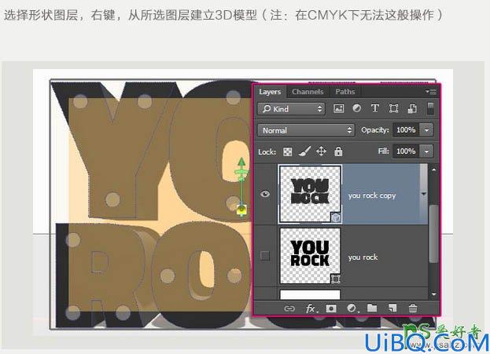Screen dimensions: 490x354
Task: Select the you rock layer thumbnail
Action: (311, 256)
